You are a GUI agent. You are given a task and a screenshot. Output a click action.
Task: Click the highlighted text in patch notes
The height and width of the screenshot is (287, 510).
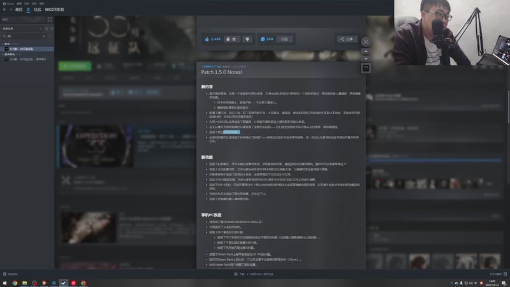point(231,132)
